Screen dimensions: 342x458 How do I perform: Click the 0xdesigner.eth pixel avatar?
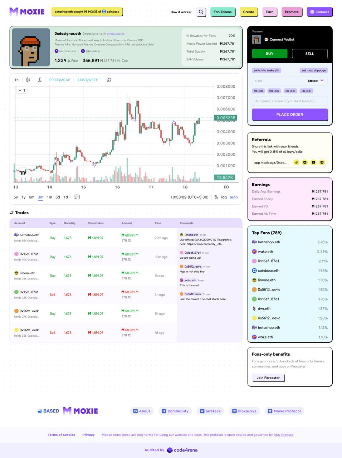coord(31,47)
